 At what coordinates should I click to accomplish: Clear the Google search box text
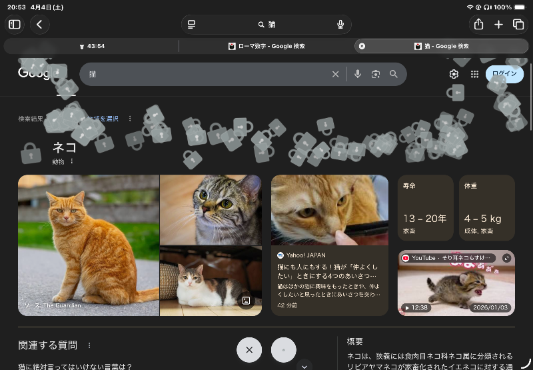coord(335,74)
